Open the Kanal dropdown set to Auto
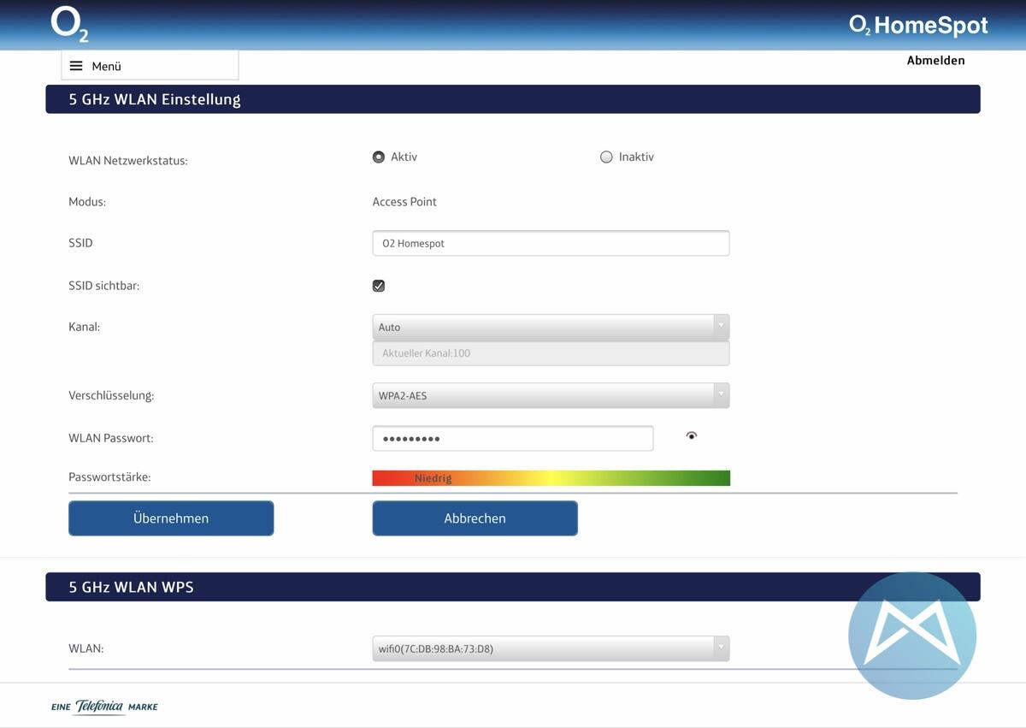 click(551, 327)
